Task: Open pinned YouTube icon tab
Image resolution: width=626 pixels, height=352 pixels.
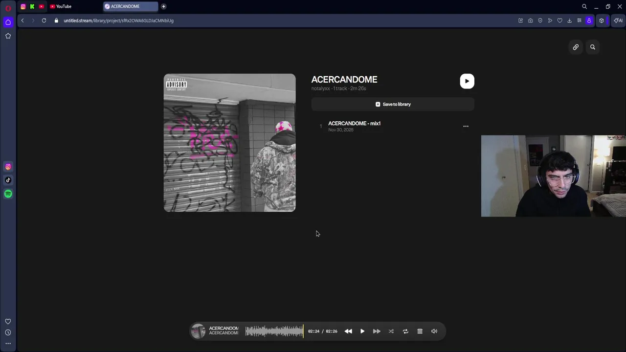Action: pos(41,6)
